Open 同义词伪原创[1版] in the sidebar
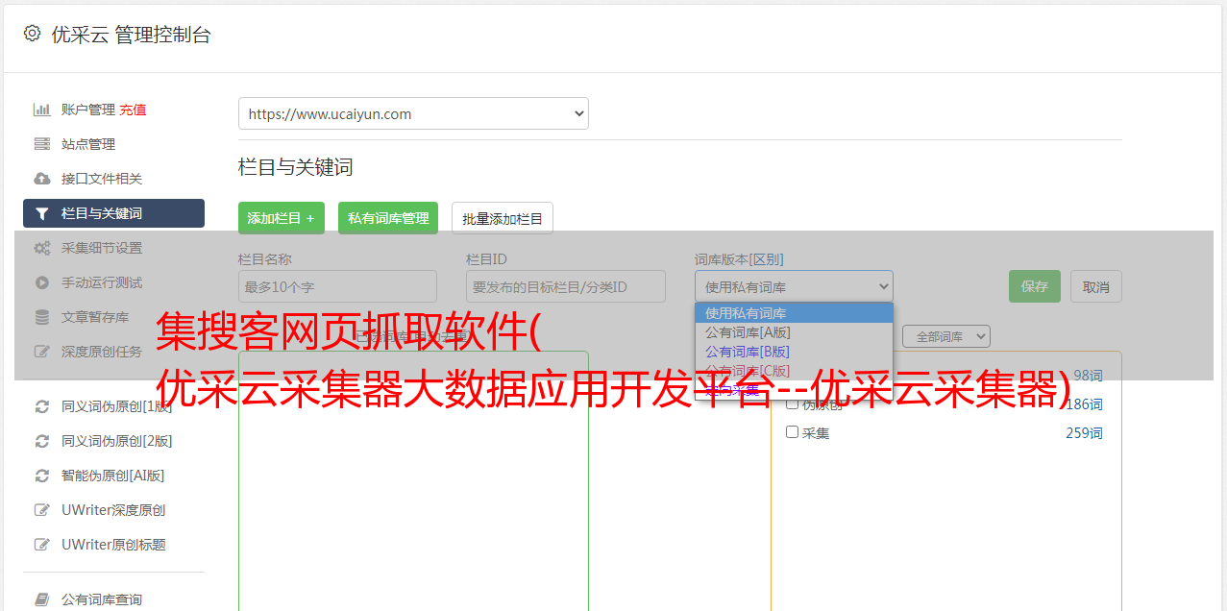1227x611 pixels. click(117, 406)
